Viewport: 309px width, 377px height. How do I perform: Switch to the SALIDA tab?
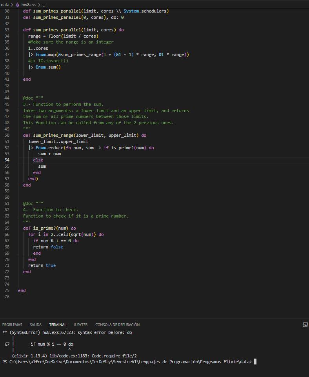[36, 324]
